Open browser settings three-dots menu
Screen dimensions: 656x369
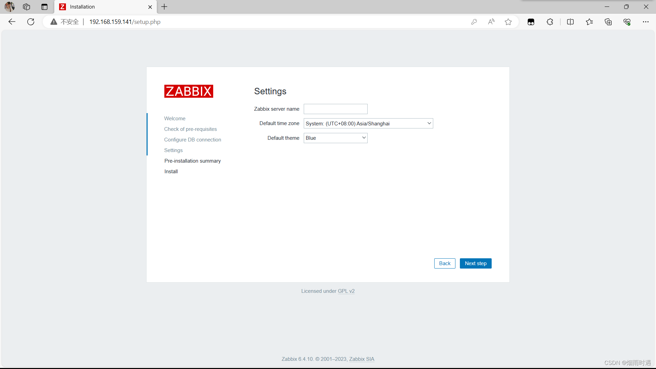click(x=645, y=22)
